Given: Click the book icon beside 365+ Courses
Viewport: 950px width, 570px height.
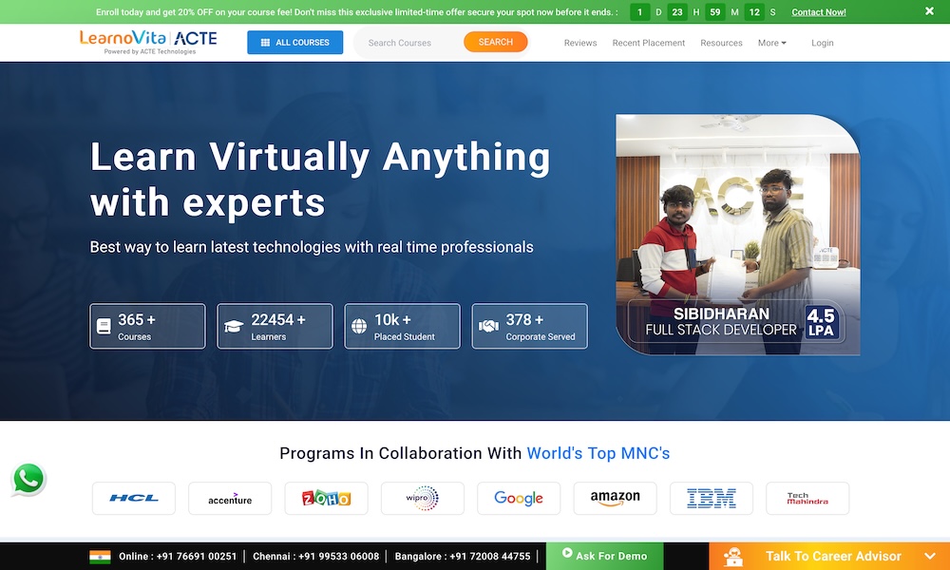Looking at the screenshot, I should click(x=104, y=327).
